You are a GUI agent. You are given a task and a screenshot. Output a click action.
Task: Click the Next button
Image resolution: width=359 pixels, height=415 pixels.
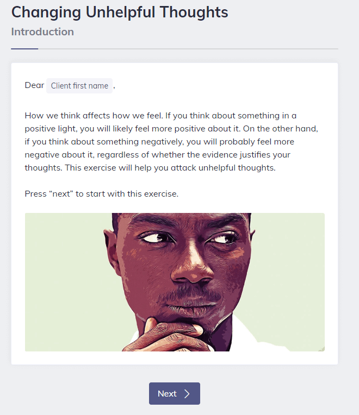pos(175,393)
